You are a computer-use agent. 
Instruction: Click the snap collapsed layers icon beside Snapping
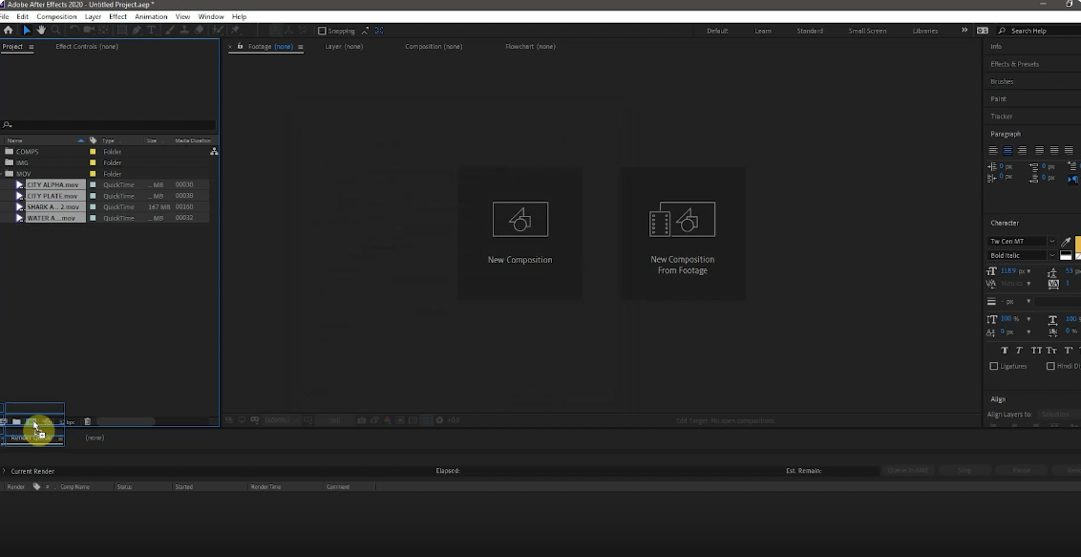point(366,31)
